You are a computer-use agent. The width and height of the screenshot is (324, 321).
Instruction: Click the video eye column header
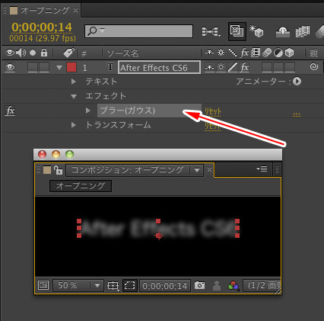click(10, 53)
